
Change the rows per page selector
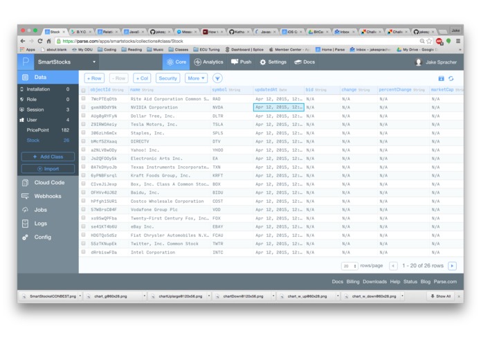350,266
